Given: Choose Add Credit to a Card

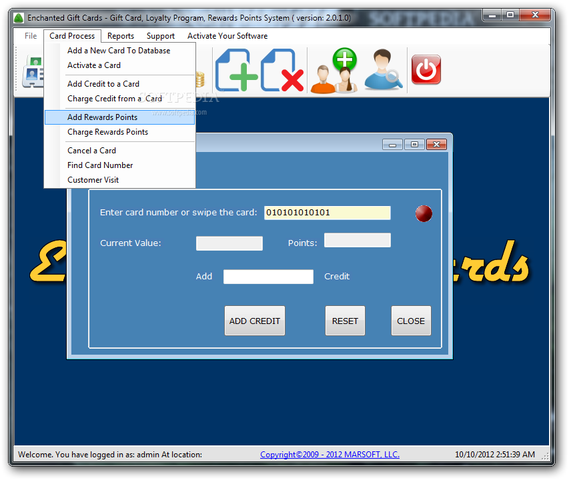Looking at the screenshot, I should coord(119,84).
